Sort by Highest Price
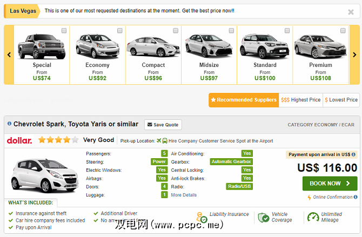Image resolution: width=362 pixels, height=237 pixels. (x=300, y=100)
